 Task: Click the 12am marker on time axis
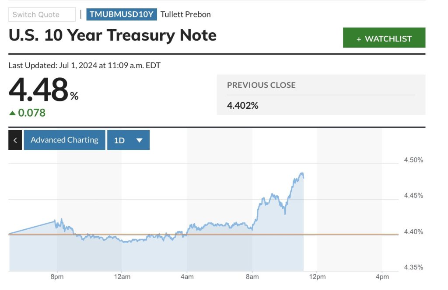[122, 276]
